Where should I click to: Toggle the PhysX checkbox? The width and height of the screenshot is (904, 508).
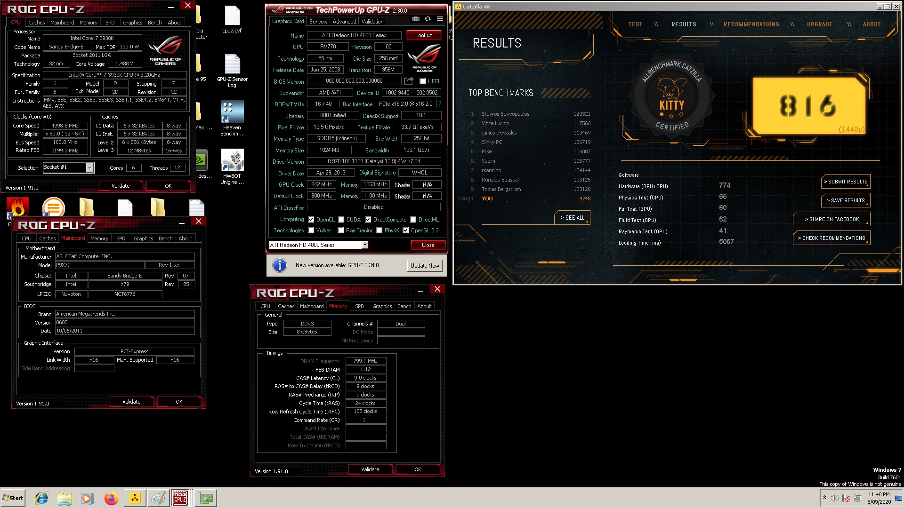[x=379, y=230]
